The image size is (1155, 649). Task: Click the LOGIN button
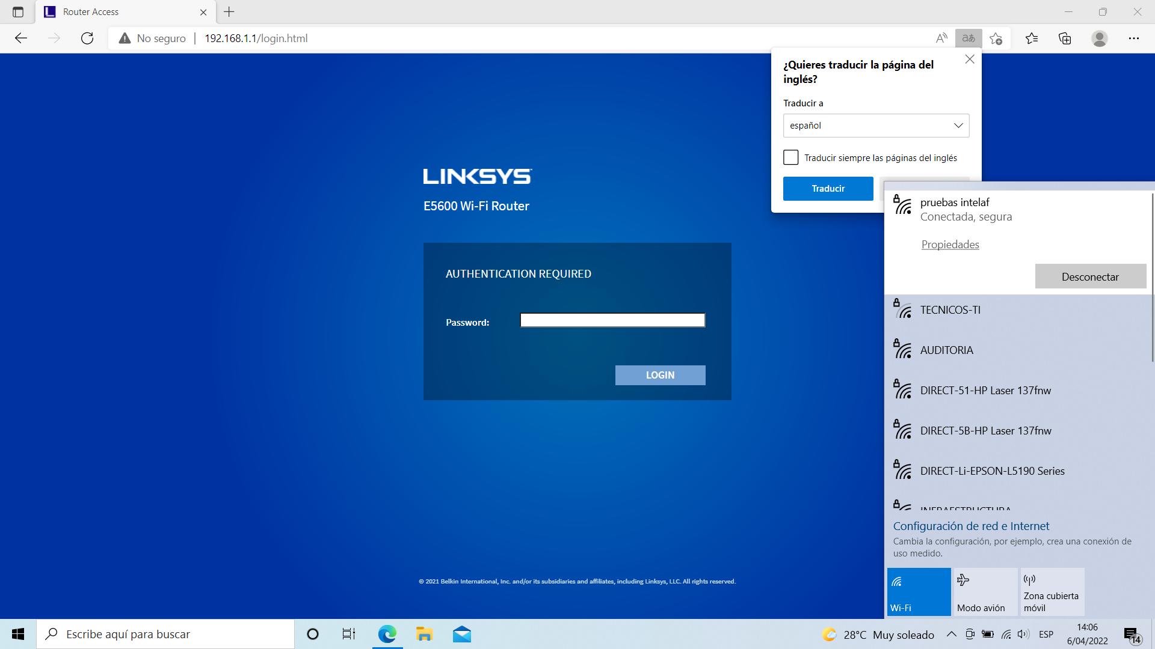pyautogui.click(x=660, y=375)
